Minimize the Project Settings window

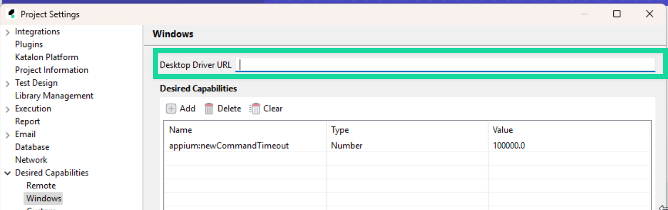coord(585,14)
